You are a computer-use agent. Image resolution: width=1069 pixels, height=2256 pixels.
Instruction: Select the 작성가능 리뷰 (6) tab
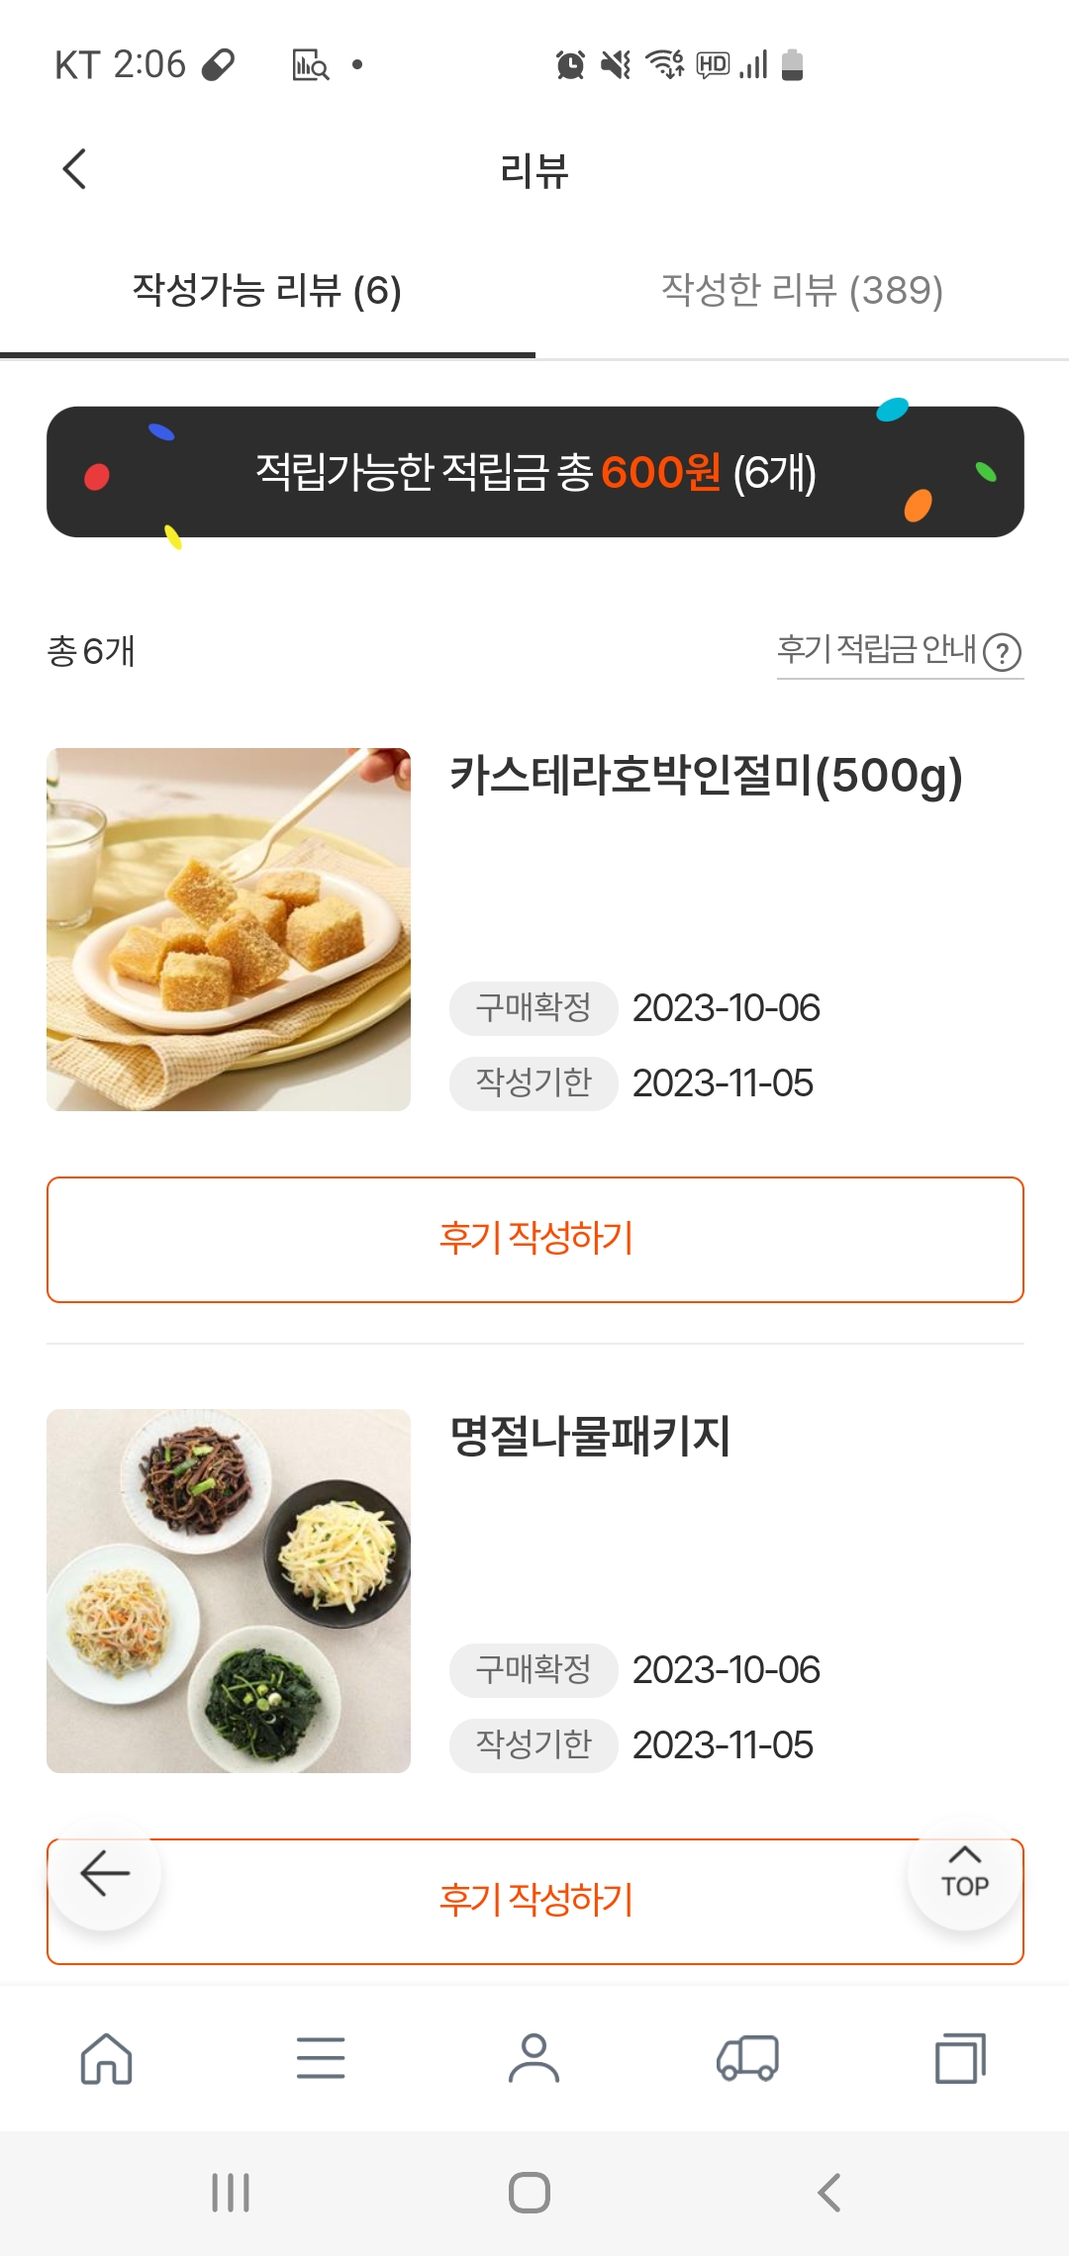(267, 291)
